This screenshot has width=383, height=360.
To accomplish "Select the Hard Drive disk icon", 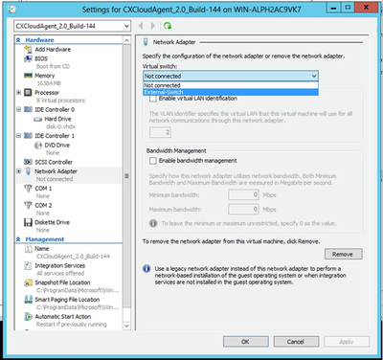I will [x=38, y=119].
